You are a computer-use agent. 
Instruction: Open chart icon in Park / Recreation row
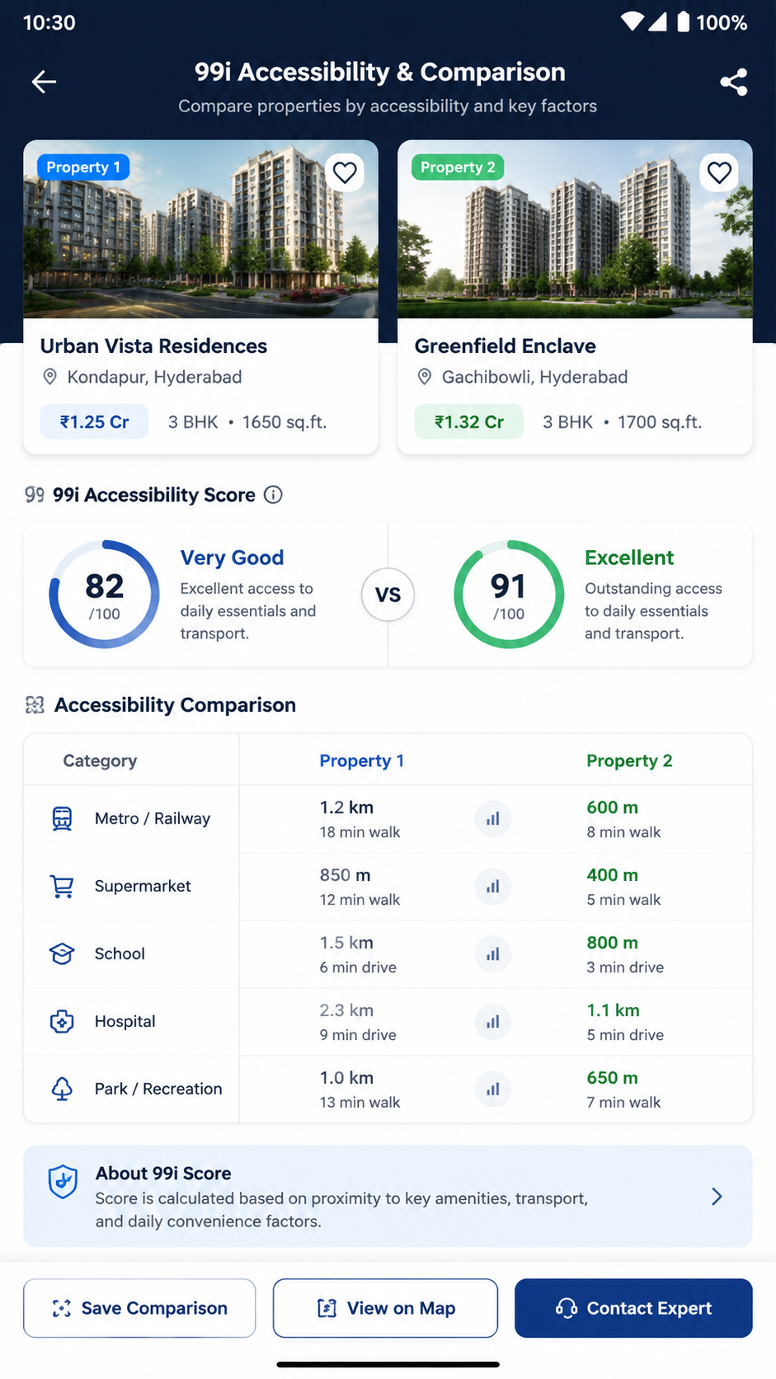493,1090
